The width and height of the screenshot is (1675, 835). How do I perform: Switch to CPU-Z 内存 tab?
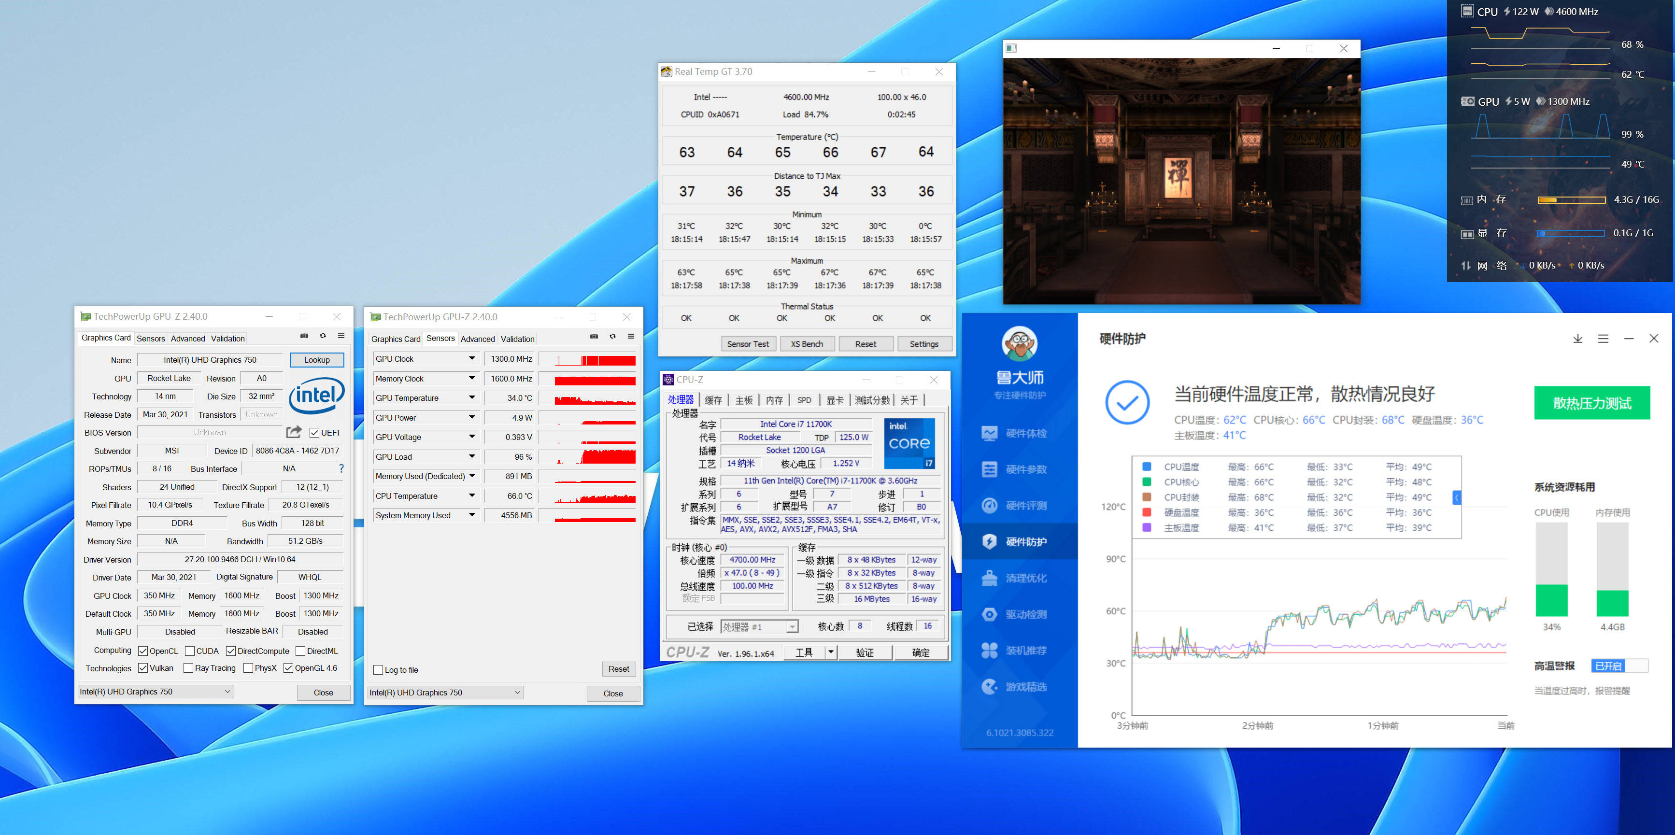[x=774, y=400]
